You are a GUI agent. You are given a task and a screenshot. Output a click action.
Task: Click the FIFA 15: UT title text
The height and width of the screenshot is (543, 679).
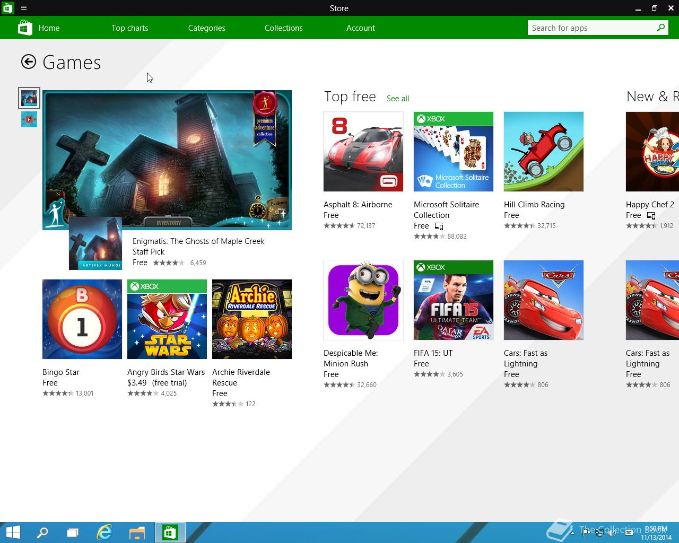click(433, 353)
